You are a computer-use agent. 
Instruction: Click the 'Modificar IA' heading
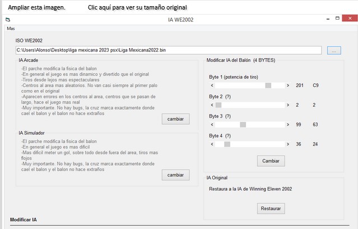click(x=24, y=219)
